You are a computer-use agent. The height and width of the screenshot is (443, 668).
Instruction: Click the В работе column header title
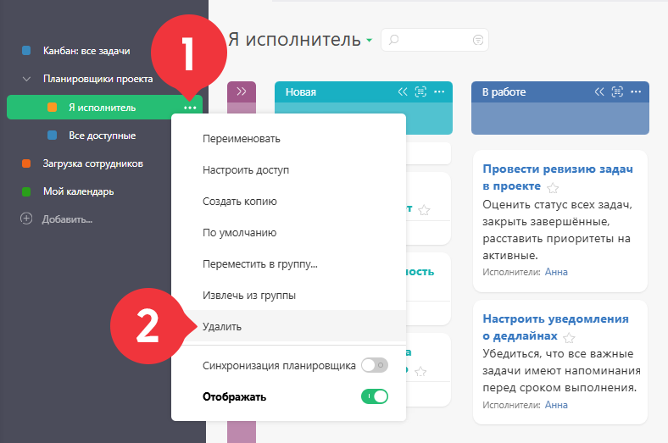pos(504,92)
